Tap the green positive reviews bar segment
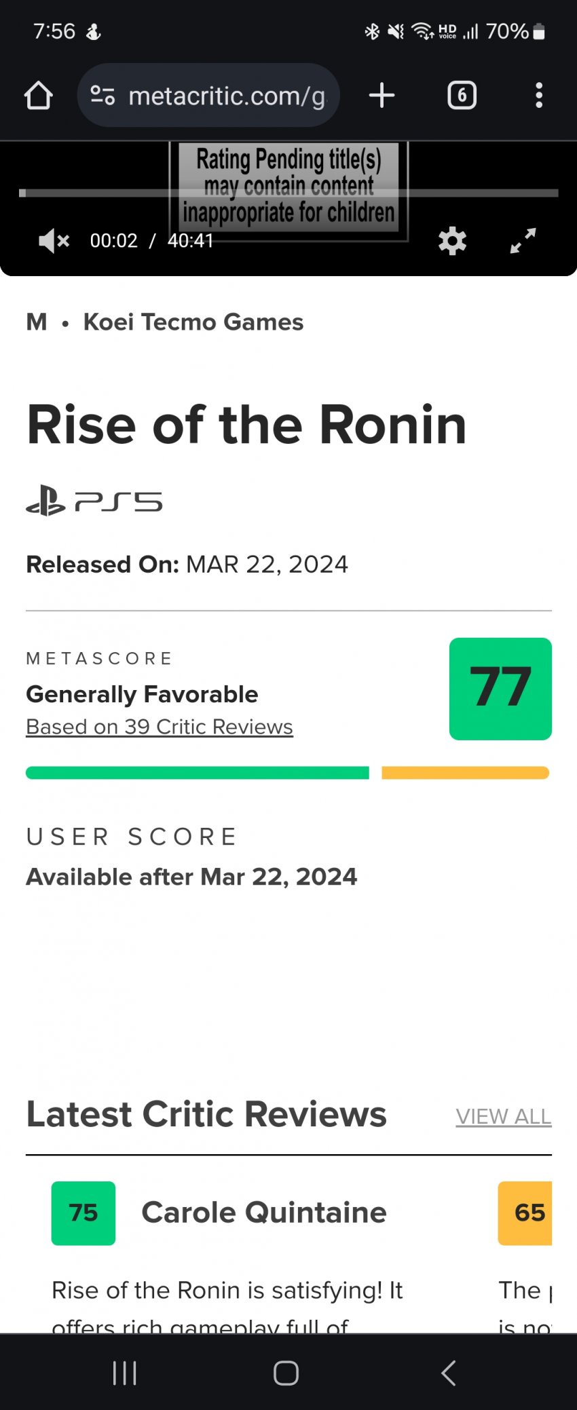The width and height of the screenshot is (577, 1410). tap(197, 773)
